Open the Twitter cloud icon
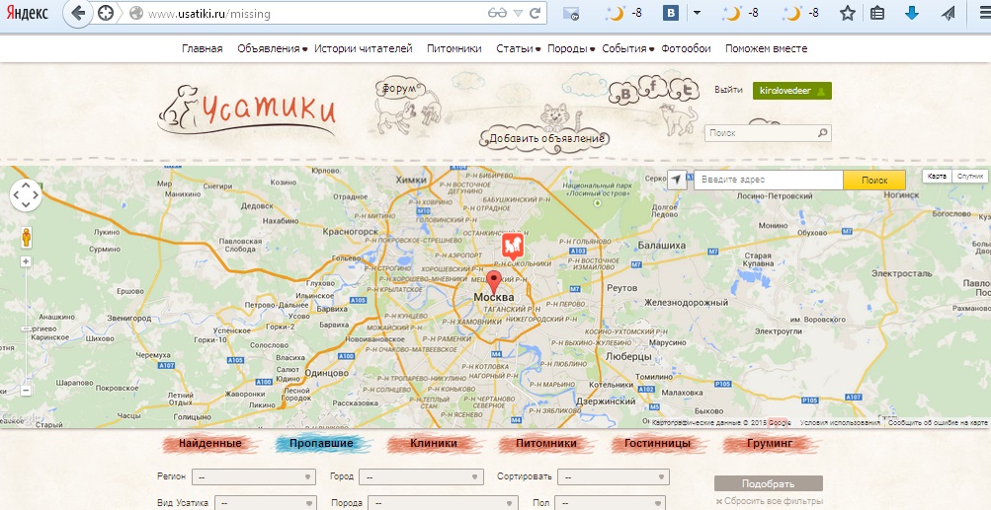 [680, 91]
